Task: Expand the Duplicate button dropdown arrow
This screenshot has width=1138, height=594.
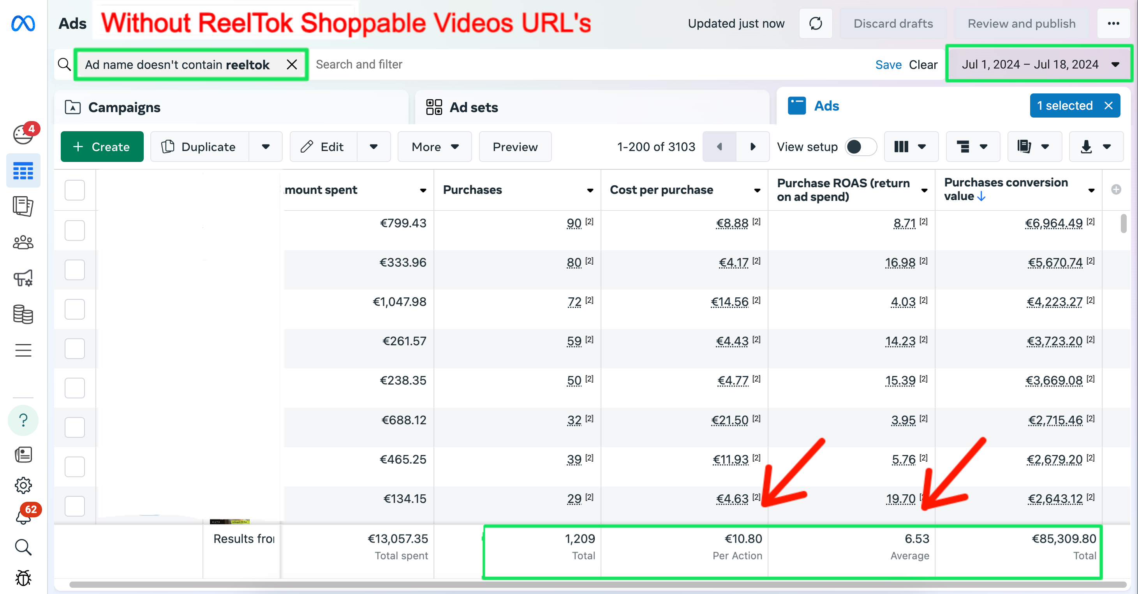Action: tap(266, 147)
